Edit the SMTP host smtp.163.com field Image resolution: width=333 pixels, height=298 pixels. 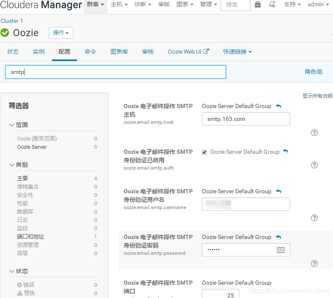[246, 119]
